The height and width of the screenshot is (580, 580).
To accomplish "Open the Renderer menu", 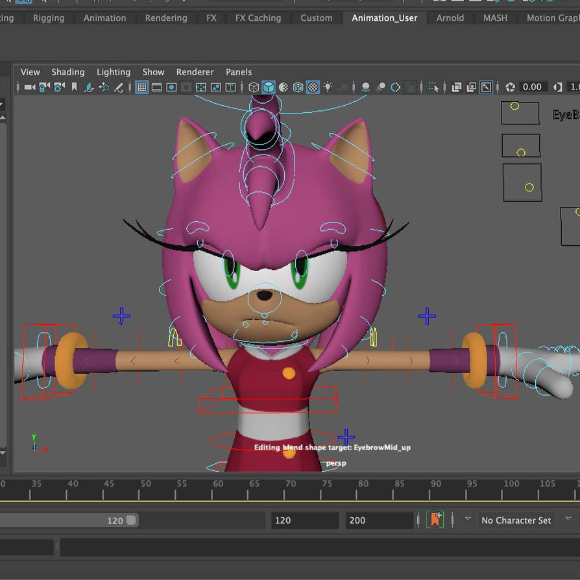I will pos(195,72).
